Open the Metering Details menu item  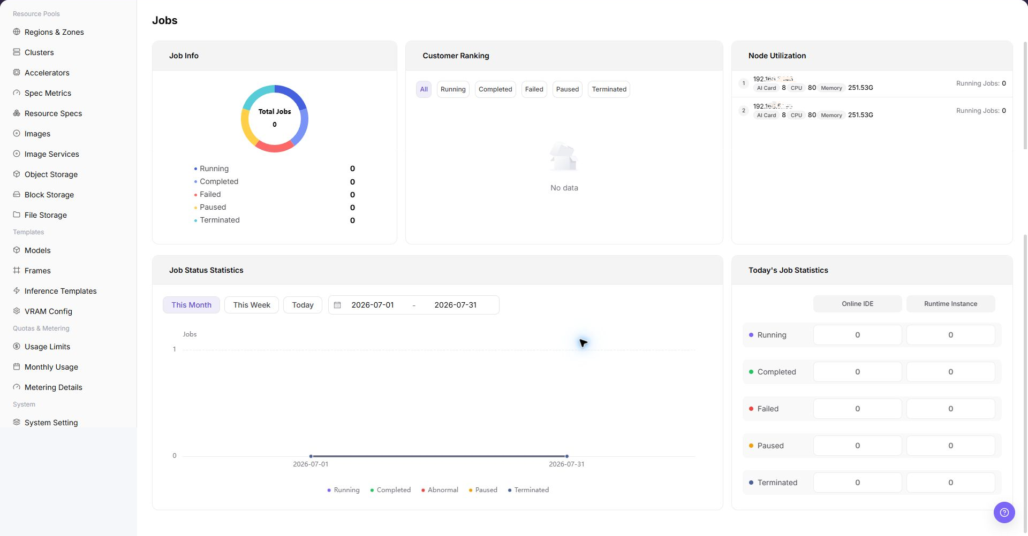(53, 387)
